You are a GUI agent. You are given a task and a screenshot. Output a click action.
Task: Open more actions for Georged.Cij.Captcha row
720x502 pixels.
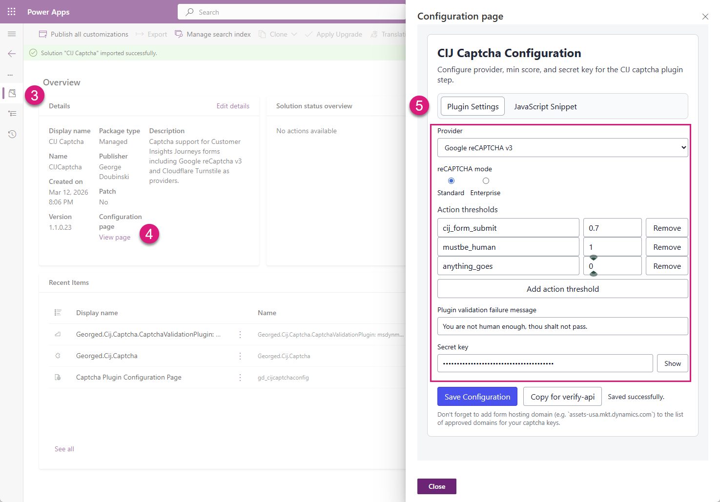[x=240, y=356]
